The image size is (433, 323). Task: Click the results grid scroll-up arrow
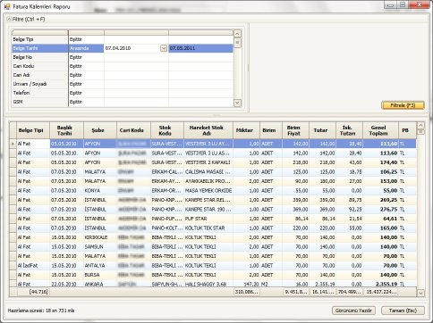coord(420,125)
